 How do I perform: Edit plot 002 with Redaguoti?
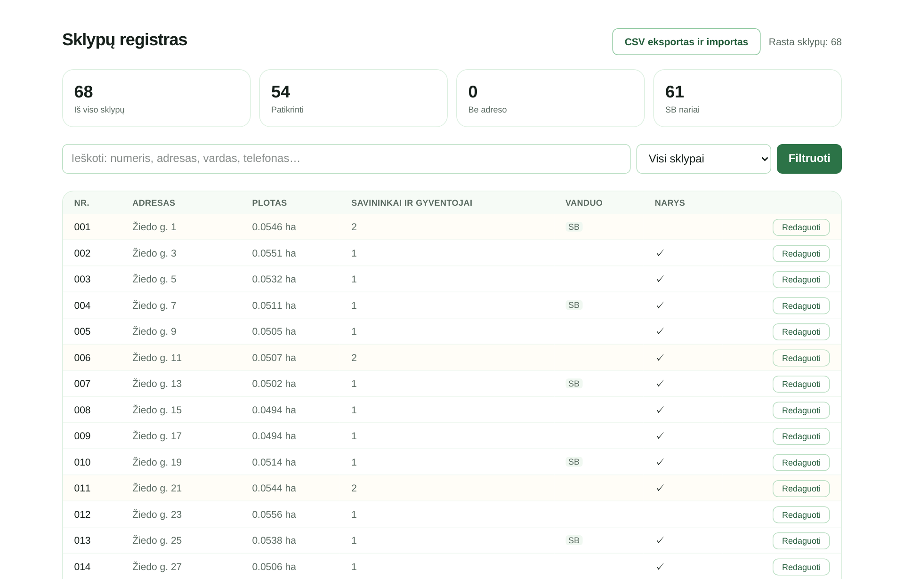click(x=801, y=254)
